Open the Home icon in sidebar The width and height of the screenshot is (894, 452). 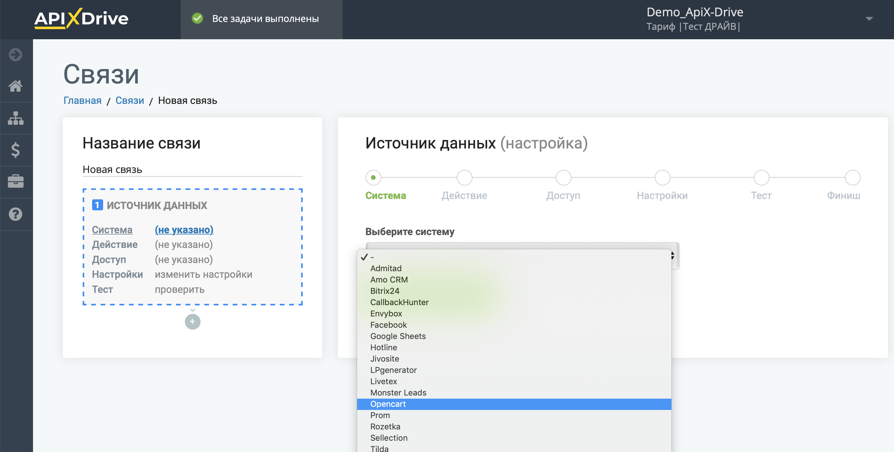pyautogui.click(x=16, y=86)
